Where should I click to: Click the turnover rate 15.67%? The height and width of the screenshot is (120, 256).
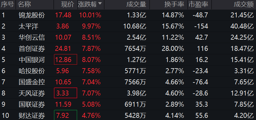click(x=173, y=26)
